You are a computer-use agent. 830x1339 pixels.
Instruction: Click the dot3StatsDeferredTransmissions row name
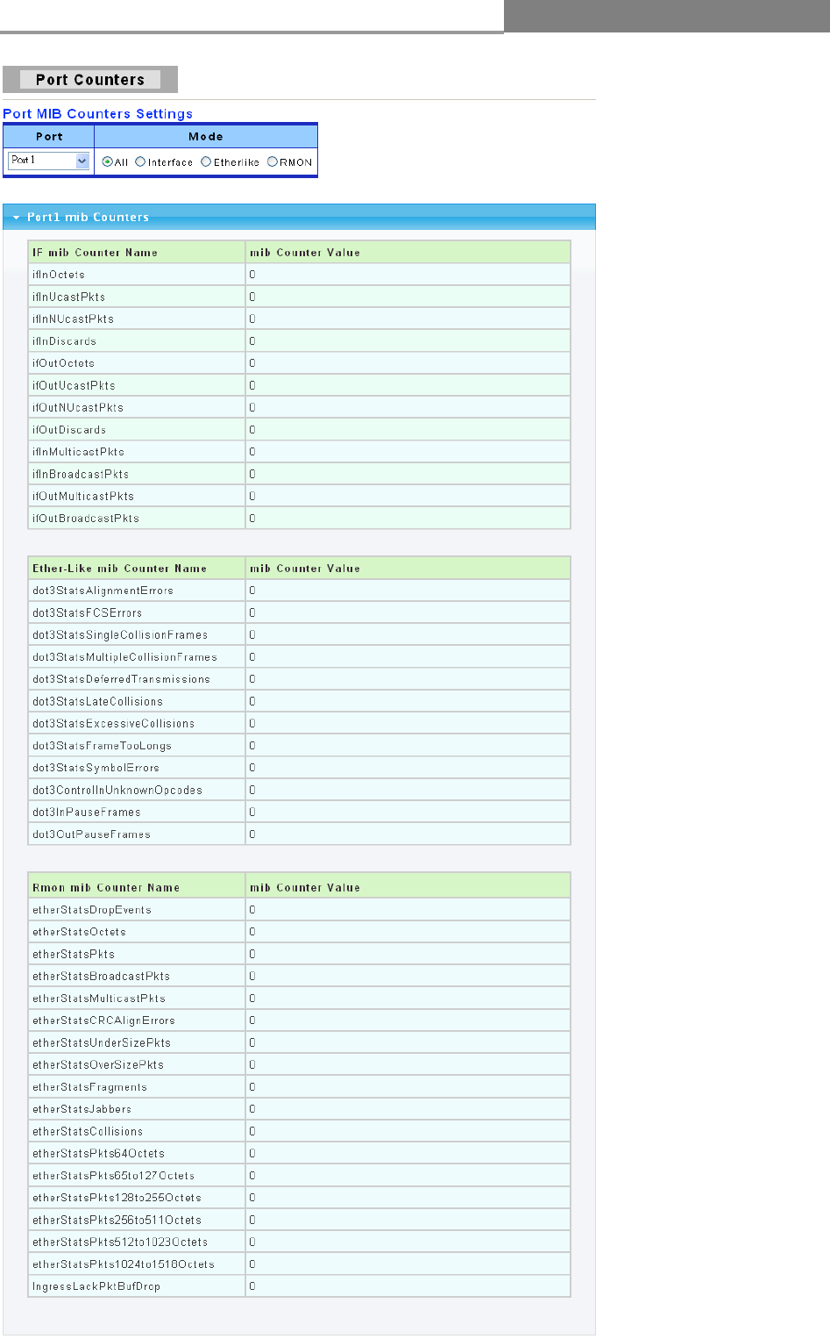121,679
